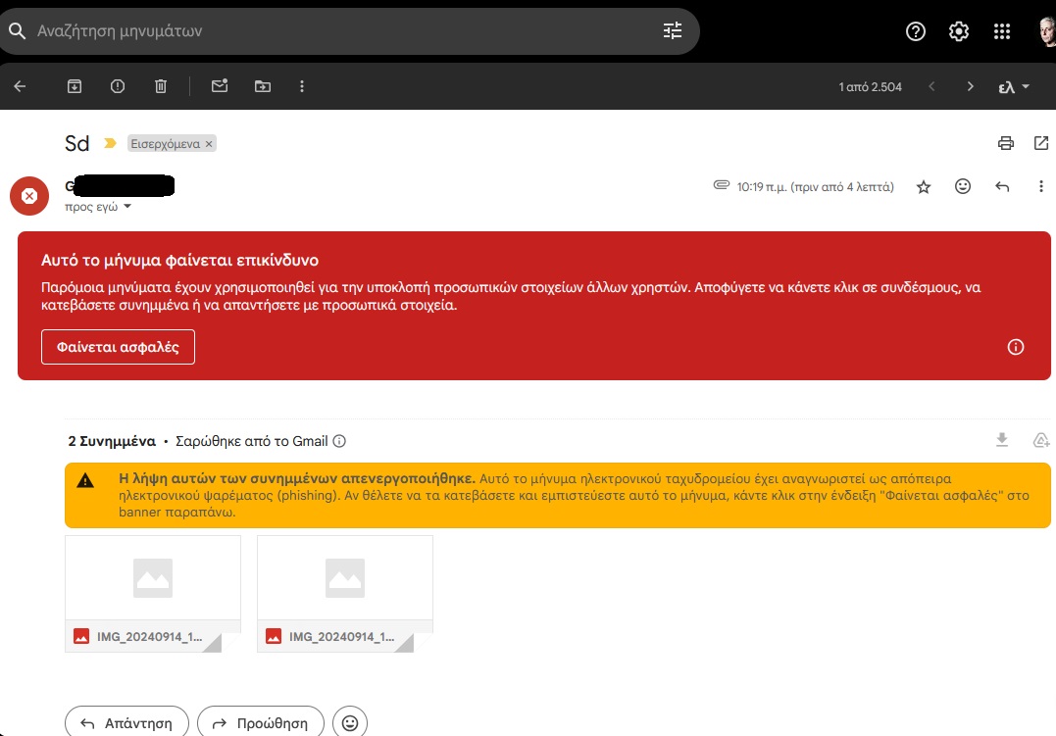Open the Move to folder icon
This screenshot has height=736, width=1056.
[263, 86]
